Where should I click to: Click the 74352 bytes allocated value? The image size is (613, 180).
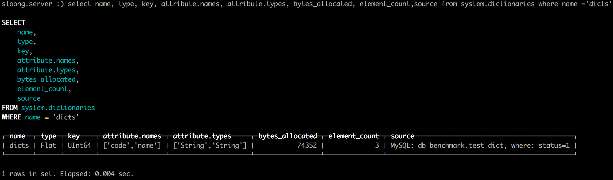coord(307,146)
